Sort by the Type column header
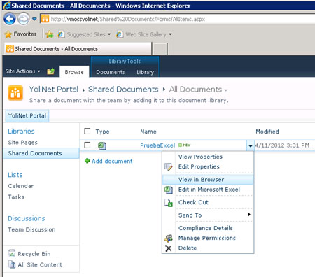The height and width of the screenshot is (277, 315). pyautogui.click(x=102, y=132)
